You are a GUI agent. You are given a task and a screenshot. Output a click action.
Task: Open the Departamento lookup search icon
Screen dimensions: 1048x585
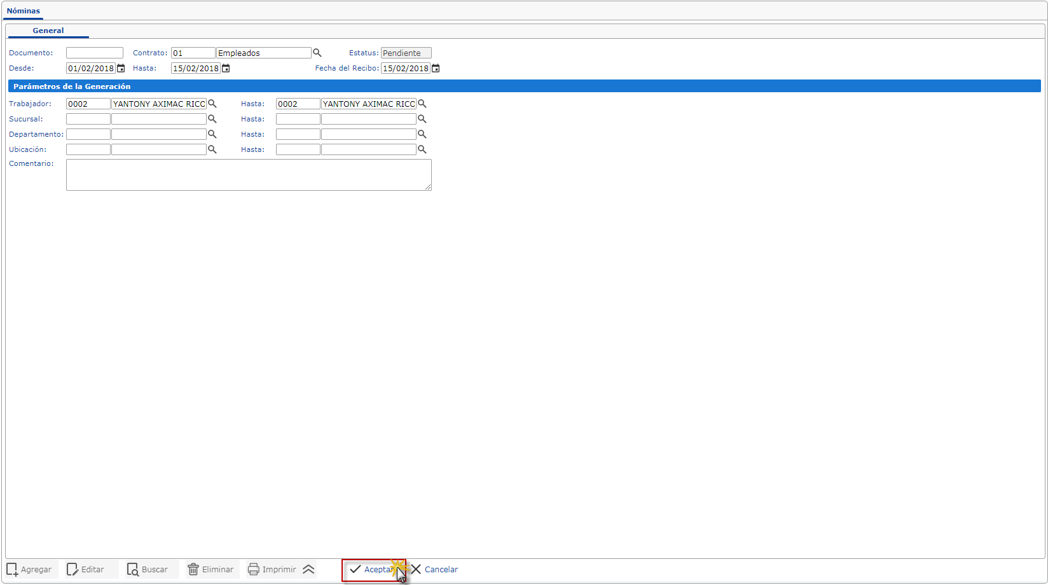[x=212, y=134]
